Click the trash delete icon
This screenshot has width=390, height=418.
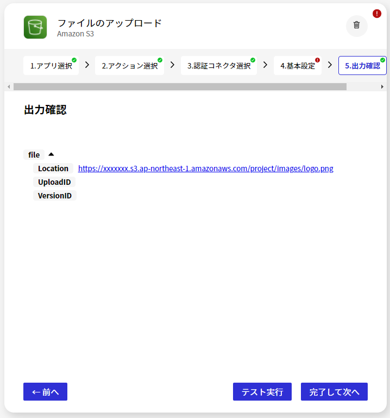click(356, 26)
